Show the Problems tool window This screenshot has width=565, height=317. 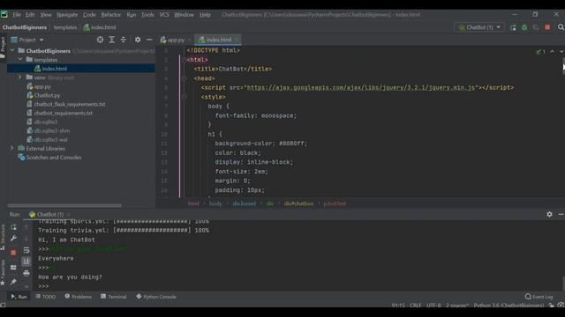click(78, 297)
